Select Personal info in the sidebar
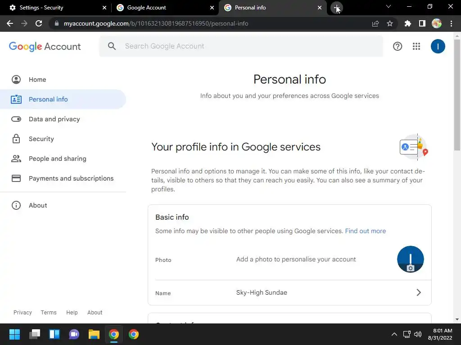 (x=63, y=99)
